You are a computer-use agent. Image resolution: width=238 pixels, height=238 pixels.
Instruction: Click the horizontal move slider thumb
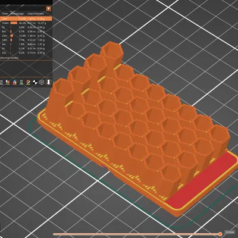click(220, 234)
